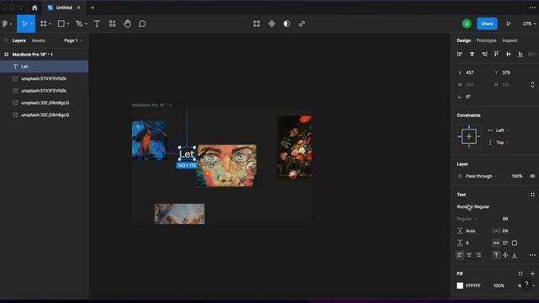Open Pen tool options dropdown arrow

tap(86, 24)
